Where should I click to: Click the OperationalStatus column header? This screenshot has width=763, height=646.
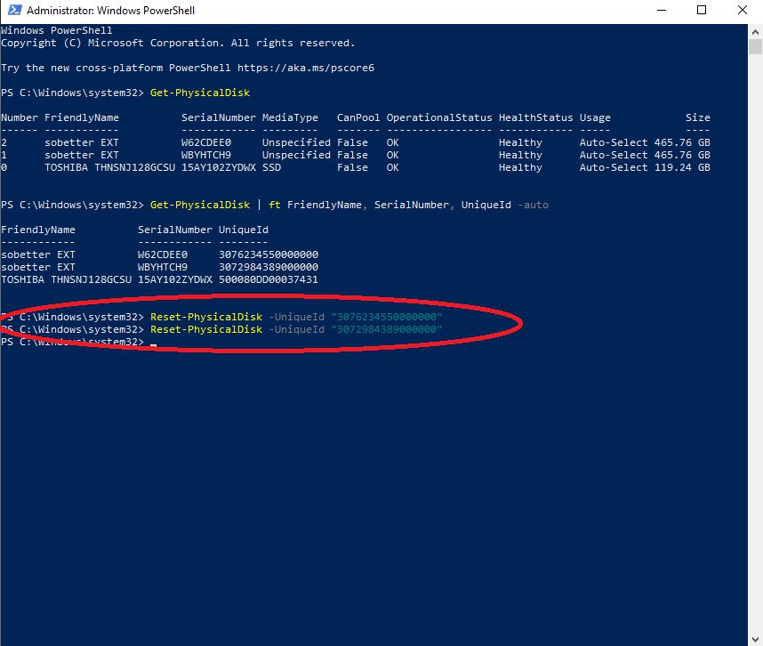[438, 117]
